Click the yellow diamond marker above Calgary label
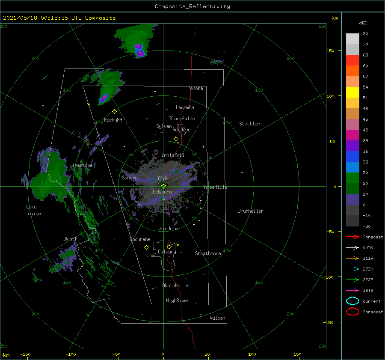 point(169,247)
